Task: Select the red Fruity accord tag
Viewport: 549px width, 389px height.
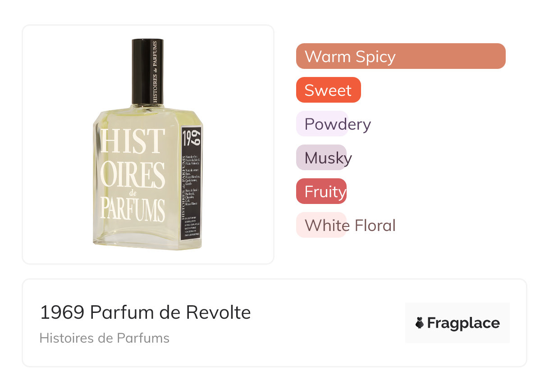Action: (x=321, y=191)
